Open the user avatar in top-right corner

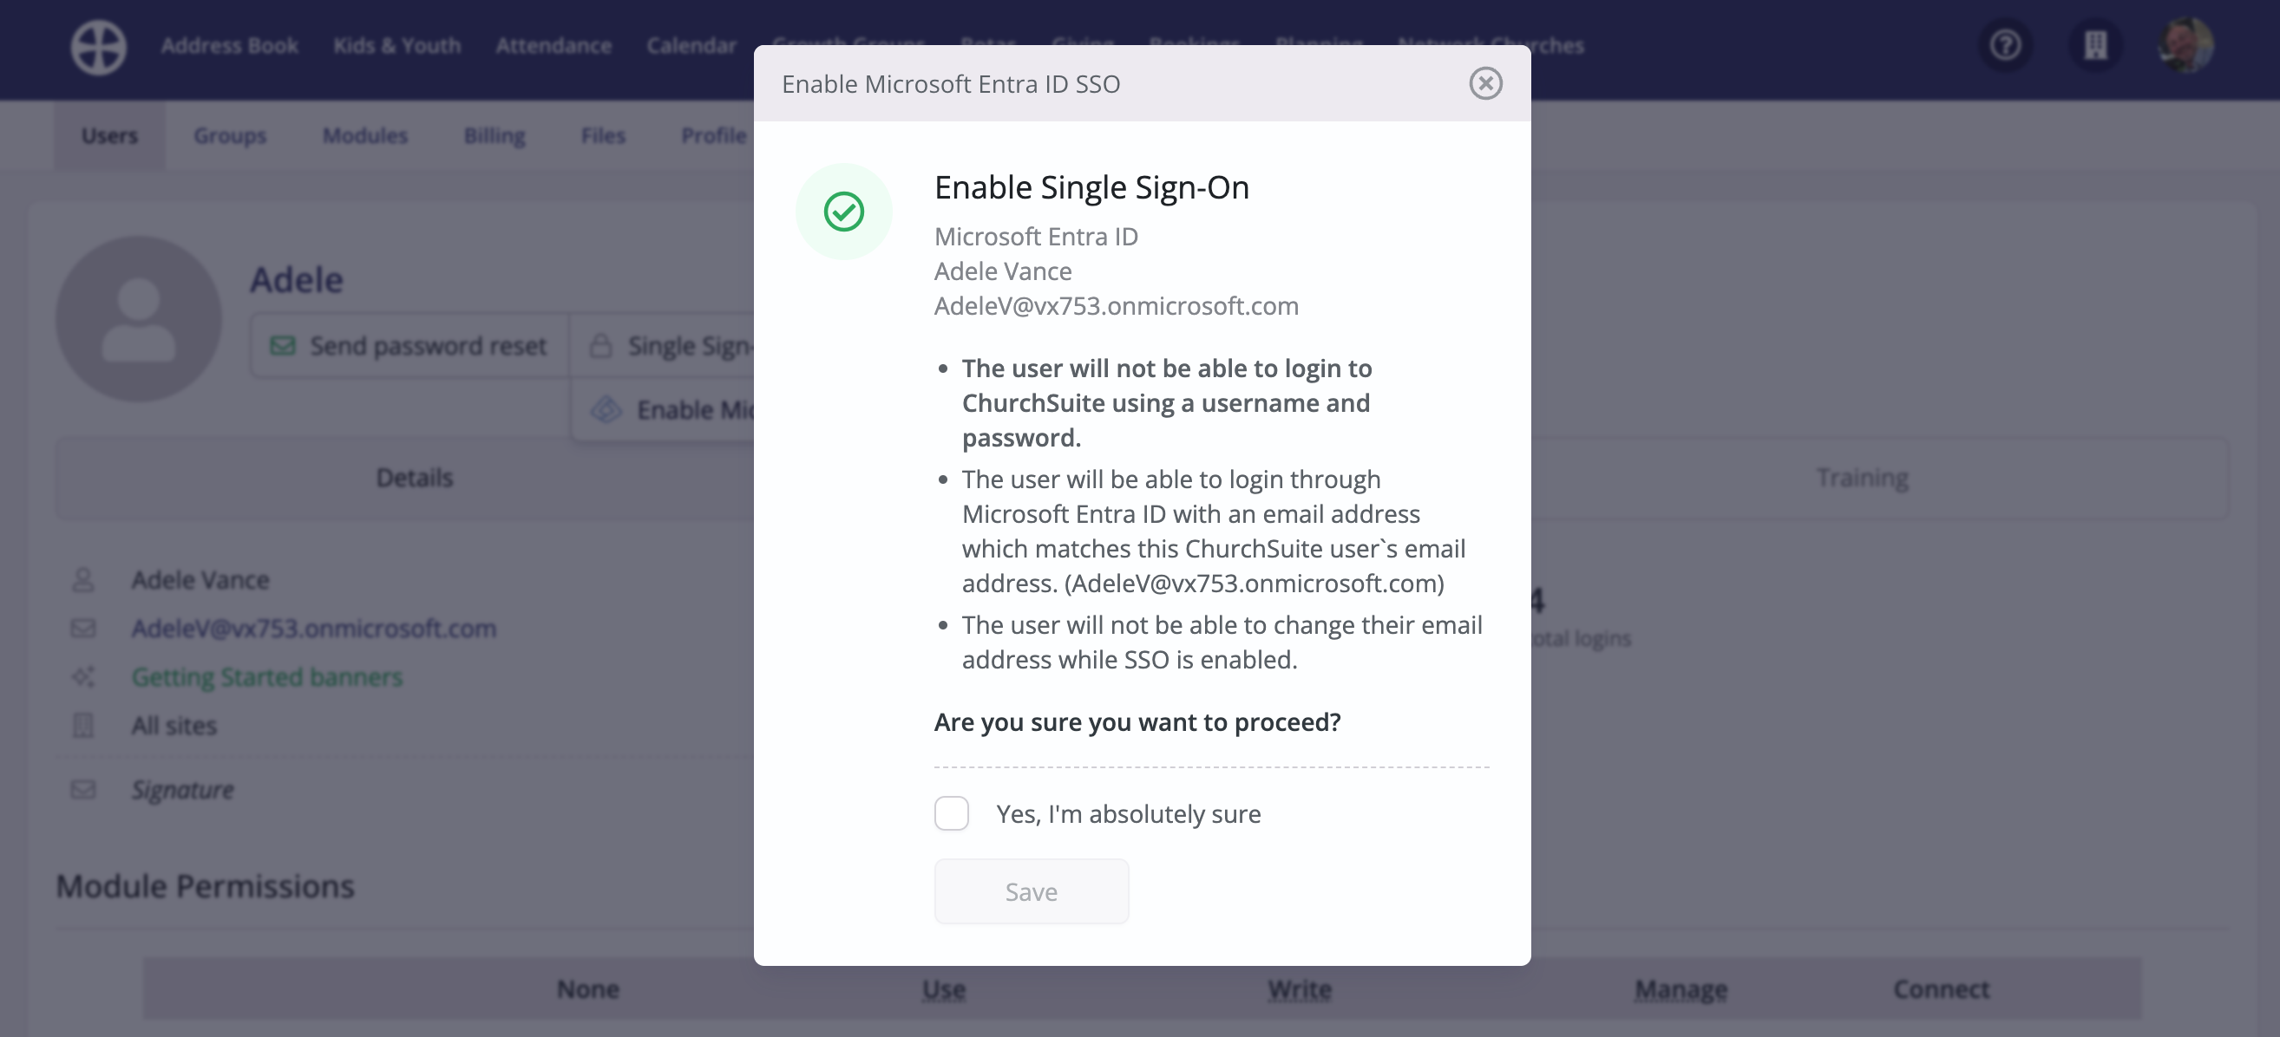tap(2185, 45)
